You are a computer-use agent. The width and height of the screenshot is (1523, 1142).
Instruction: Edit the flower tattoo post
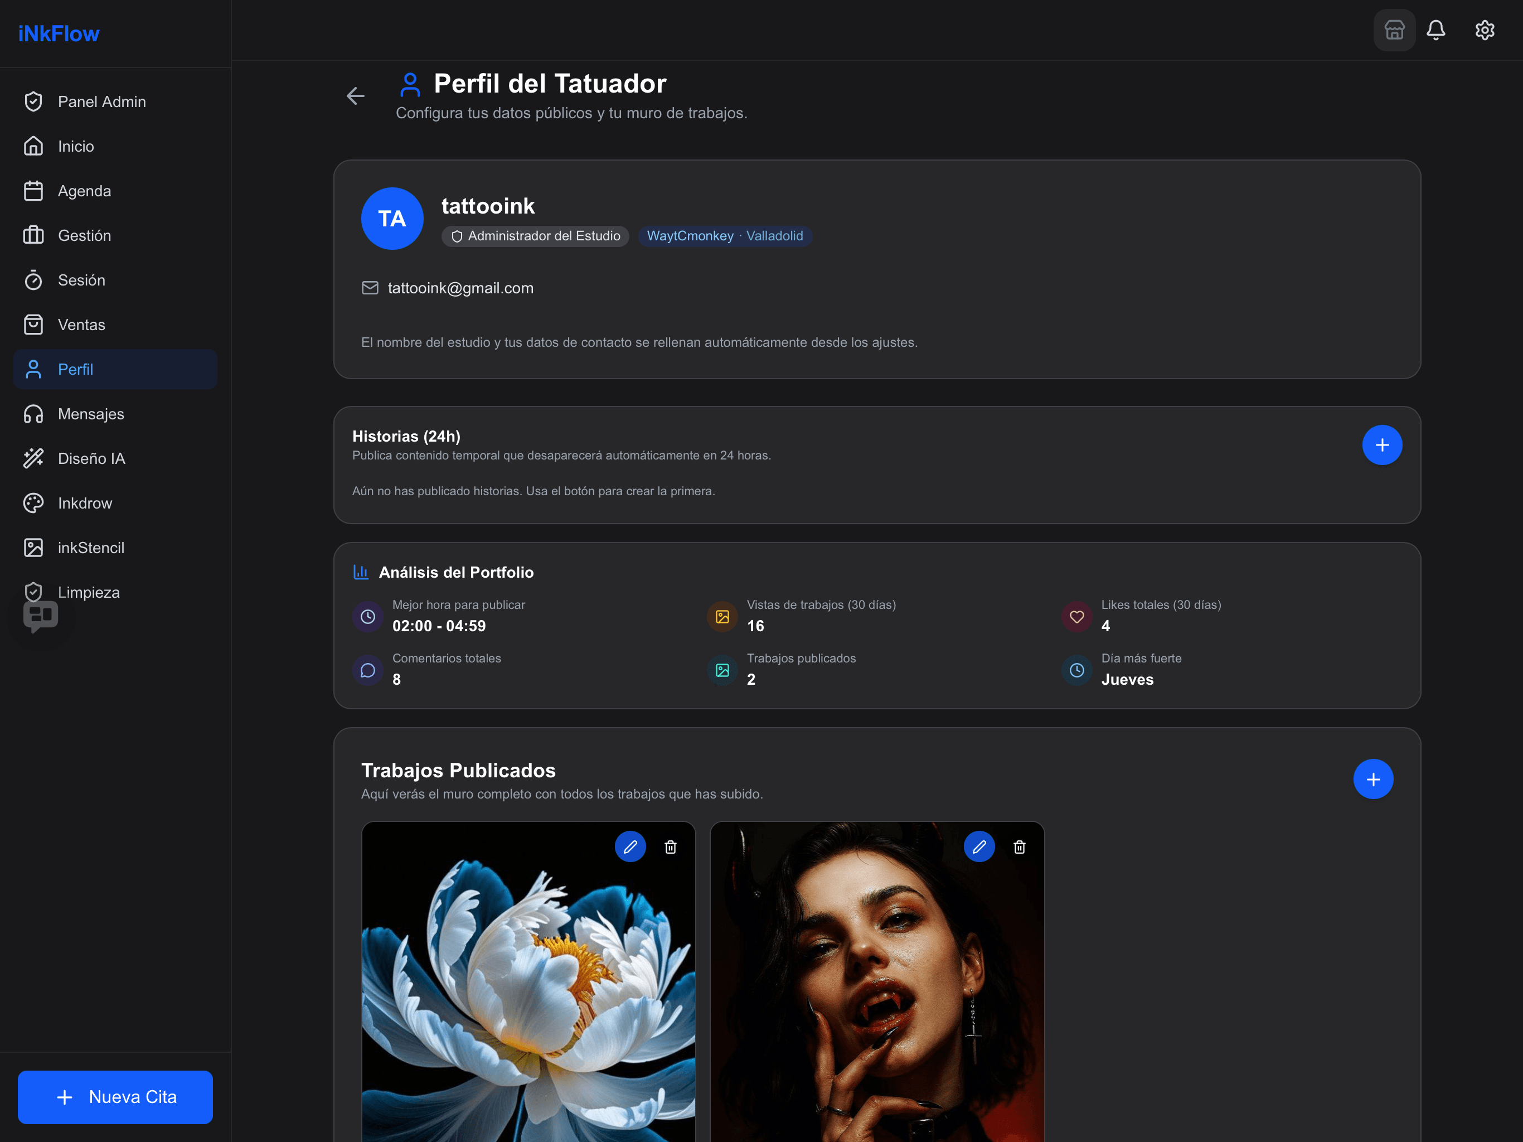click(x=630, y=847)
